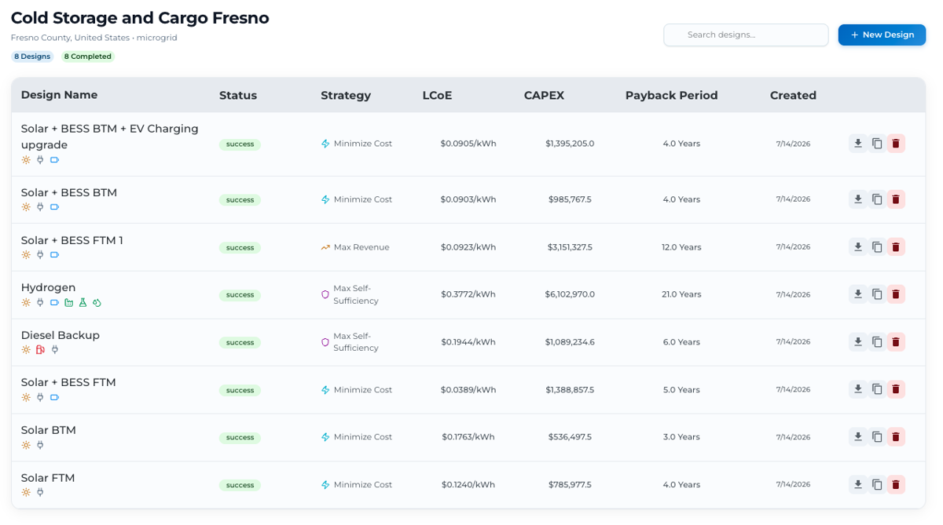Delete the Solar + BESS BTM design
Screen dimensions: 943x525
896,199
